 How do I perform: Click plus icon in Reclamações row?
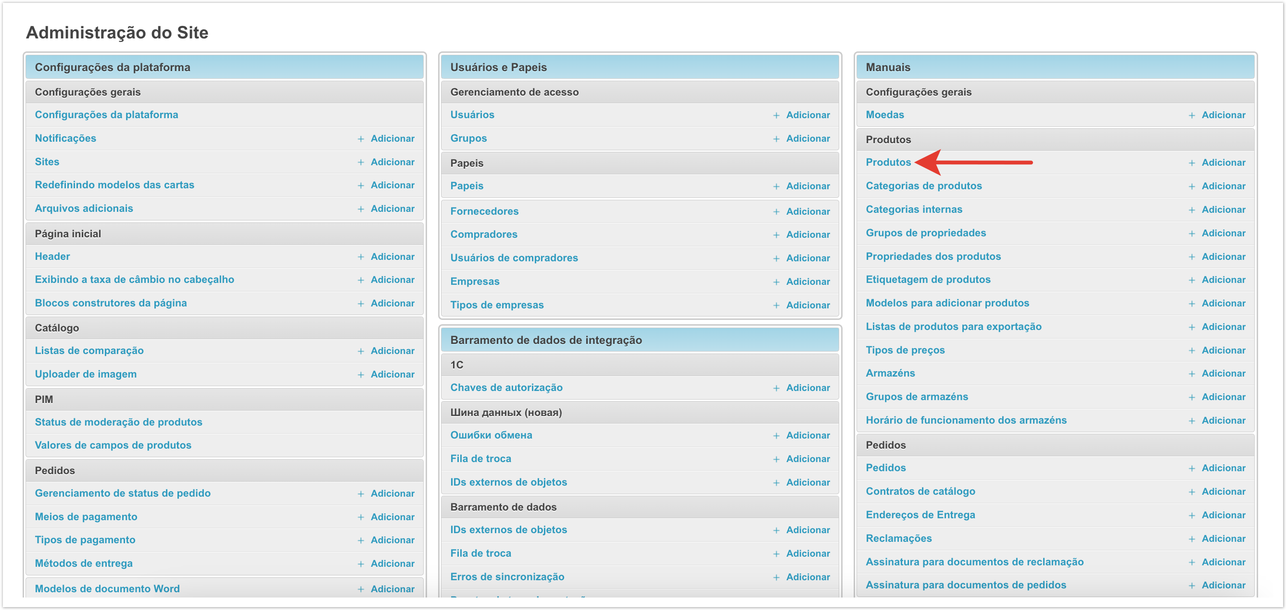tap(1191, 539)
